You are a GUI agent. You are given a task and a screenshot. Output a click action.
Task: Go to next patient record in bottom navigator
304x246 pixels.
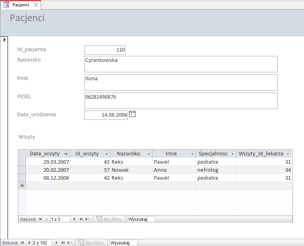(x=56, y=243)
